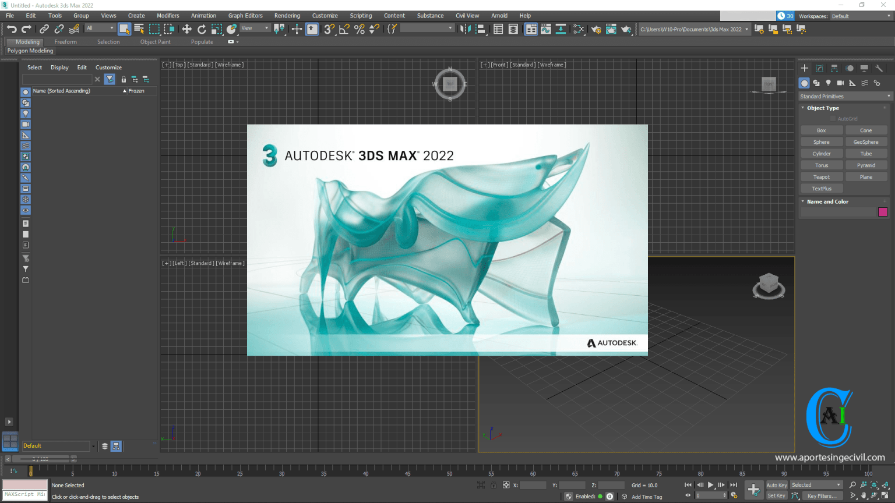This screenshot has width=895, height=503.
Task: Open the key filter 'Selected' dropdown
Action: [x=816, y=485]
